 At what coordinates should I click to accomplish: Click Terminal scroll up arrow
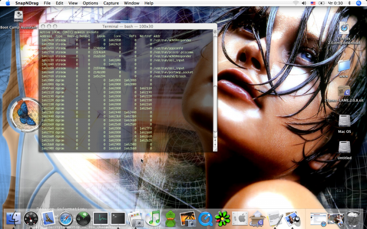tap(215, 140)
